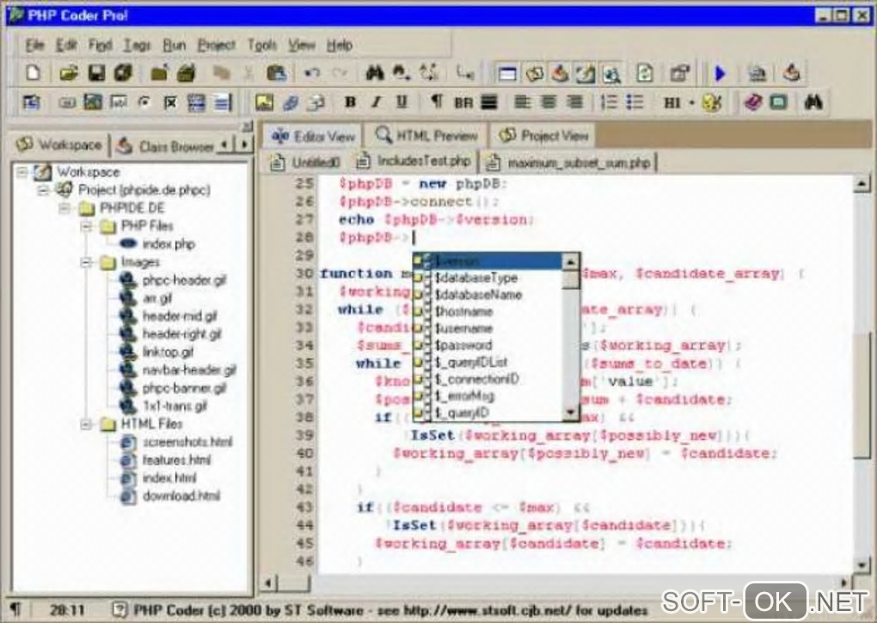The width and height of the screenshot is (877, 623).
Task: Click the binoculars icon in second toolbar
Action: [813, 102]
